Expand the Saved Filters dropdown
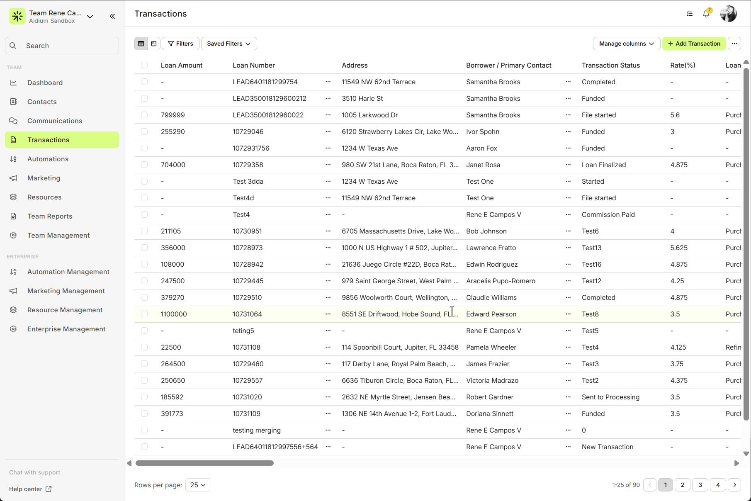This screenshot has width=751, height=501. click(229, 44)
